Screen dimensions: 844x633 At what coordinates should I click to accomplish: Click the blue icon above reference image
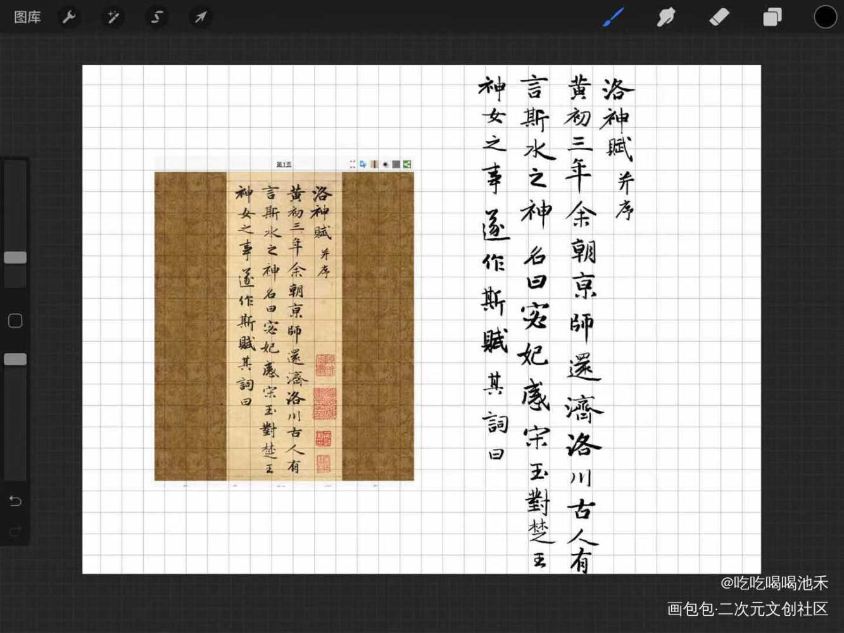(x=363, y=165)
